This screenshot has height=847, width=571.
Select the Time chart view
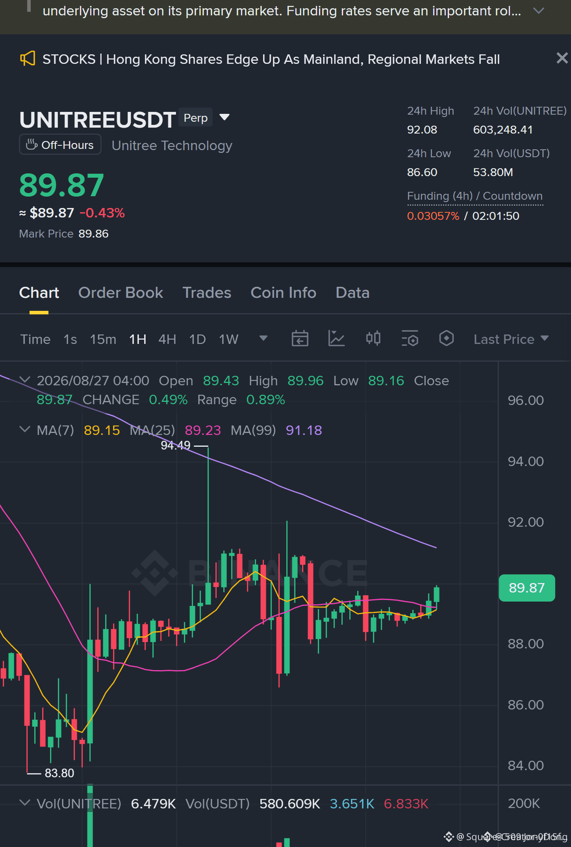pyautogui.click(x=35, y=339)
